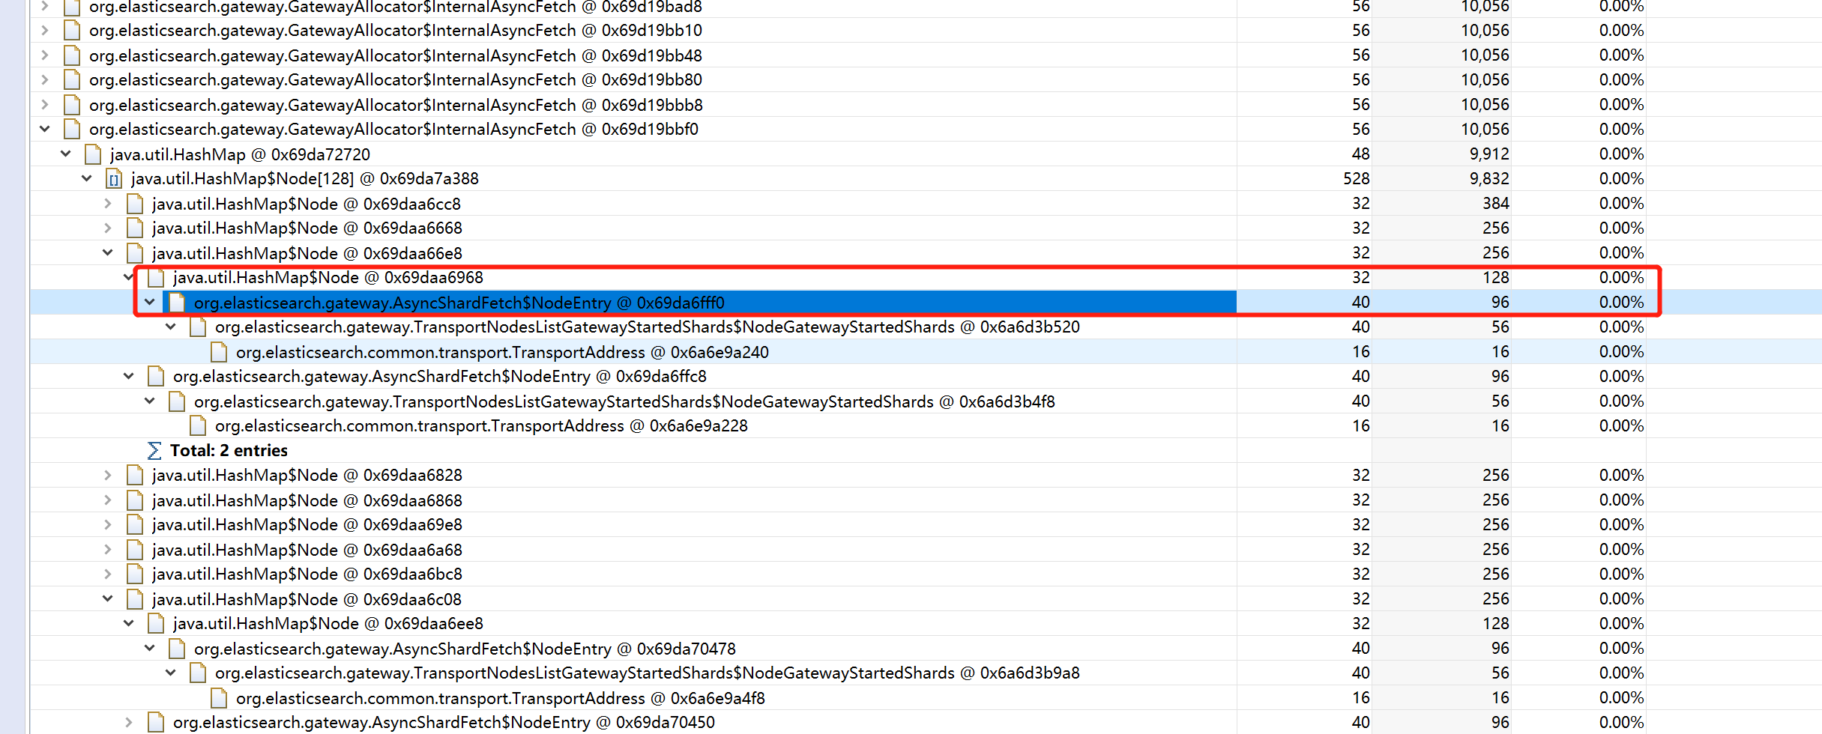Collapse the HashMap$Node[128] @ 0x69da7a388 array

[x=87, y=179]
